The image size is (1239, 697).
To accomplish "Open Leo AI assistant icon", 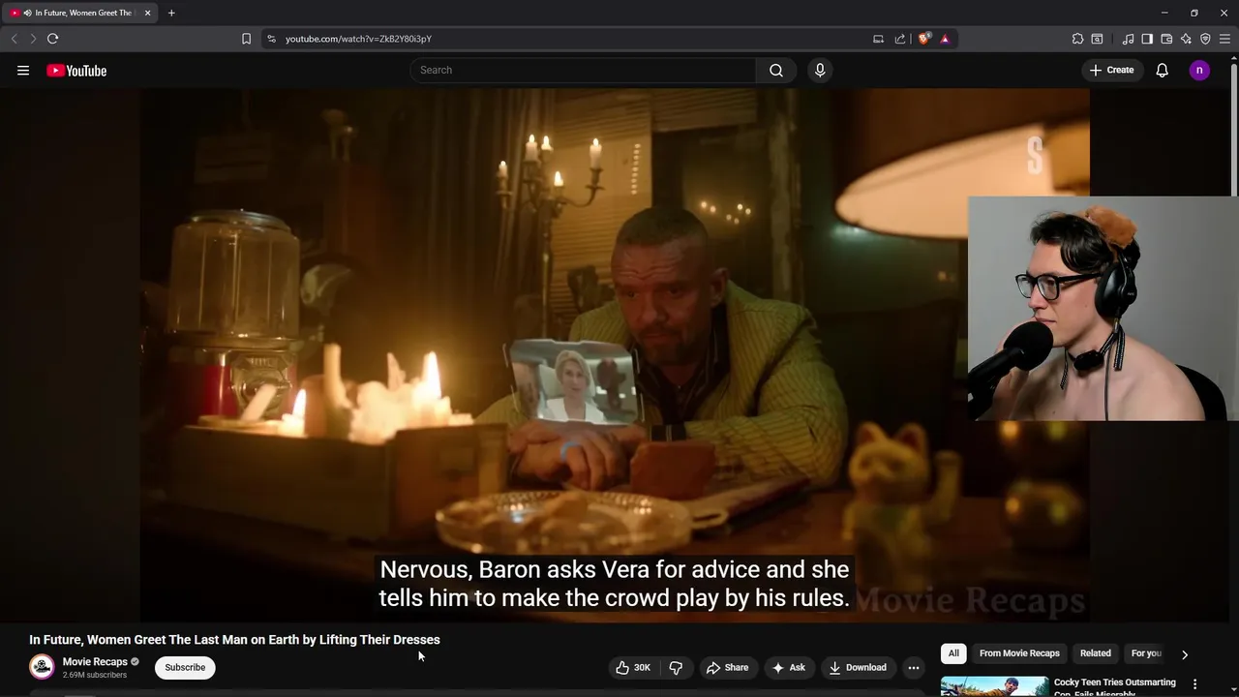I will coord(1186,39).
